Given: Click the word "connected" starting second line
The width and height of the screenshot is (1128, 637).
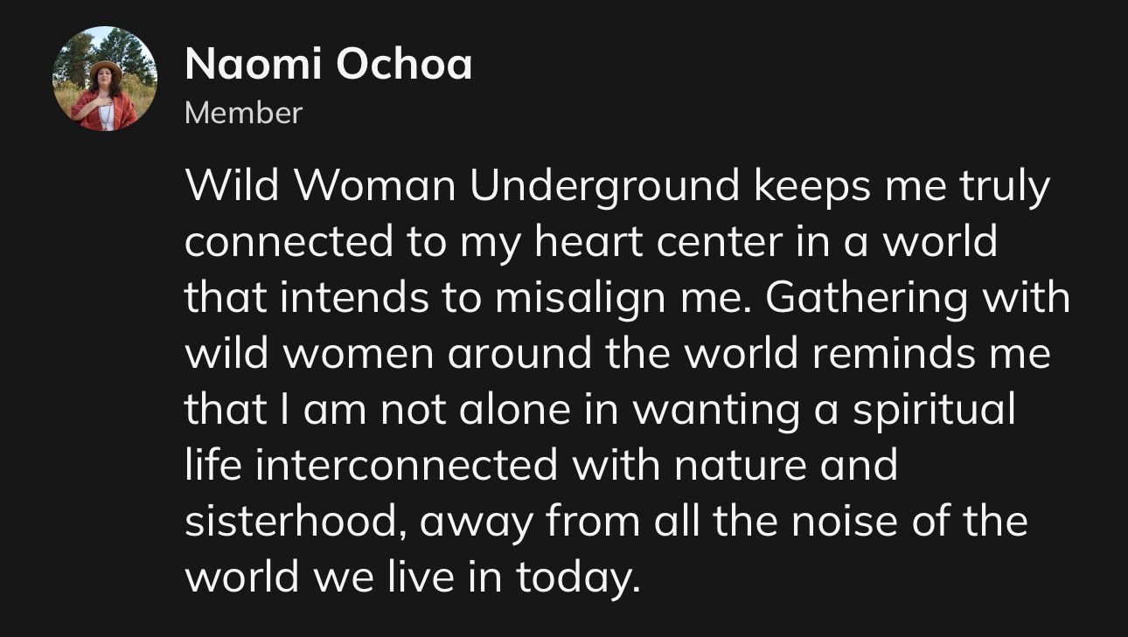Looking at the screenshot, I should click(289, 242).
